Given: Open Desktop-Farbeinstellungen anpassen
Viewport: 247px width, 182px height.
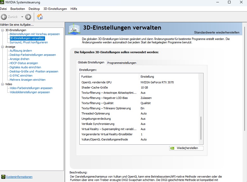Looking at the screenshot, I should click(x=33, y=55).
